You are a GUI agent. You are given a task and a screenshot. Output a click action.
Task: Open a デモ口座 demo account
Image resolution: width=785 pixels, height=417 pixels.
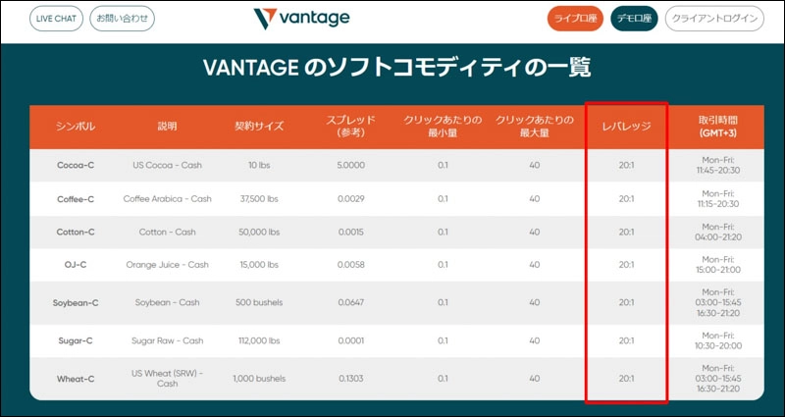[634, 19]
